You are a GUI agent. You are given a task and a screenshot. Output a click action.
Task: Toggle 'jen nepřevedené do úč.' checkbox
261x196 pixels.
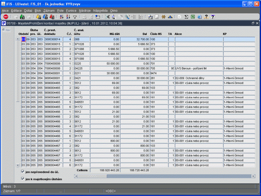[x=23, y=171]
